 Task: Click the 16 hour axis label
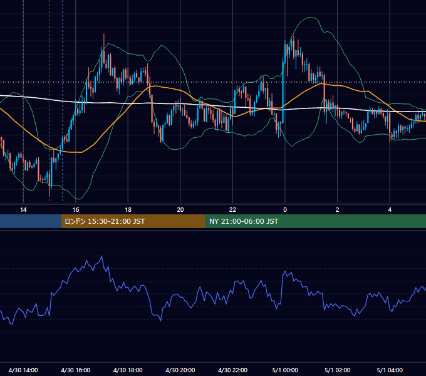[x=76, y=210]
